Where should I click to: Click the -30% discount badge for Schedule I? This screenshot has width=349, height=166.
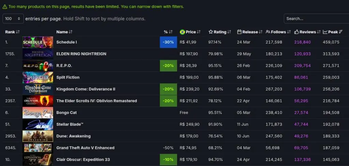pyautogui.click(x=168, y=42)
